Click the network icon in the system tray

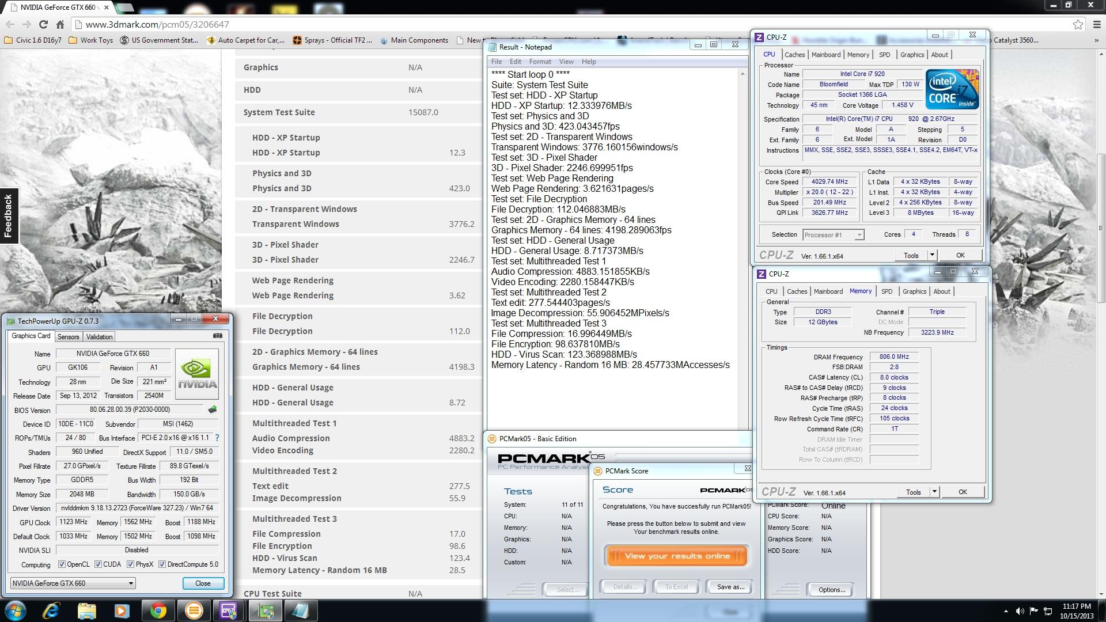click(x=1048, y=611)
